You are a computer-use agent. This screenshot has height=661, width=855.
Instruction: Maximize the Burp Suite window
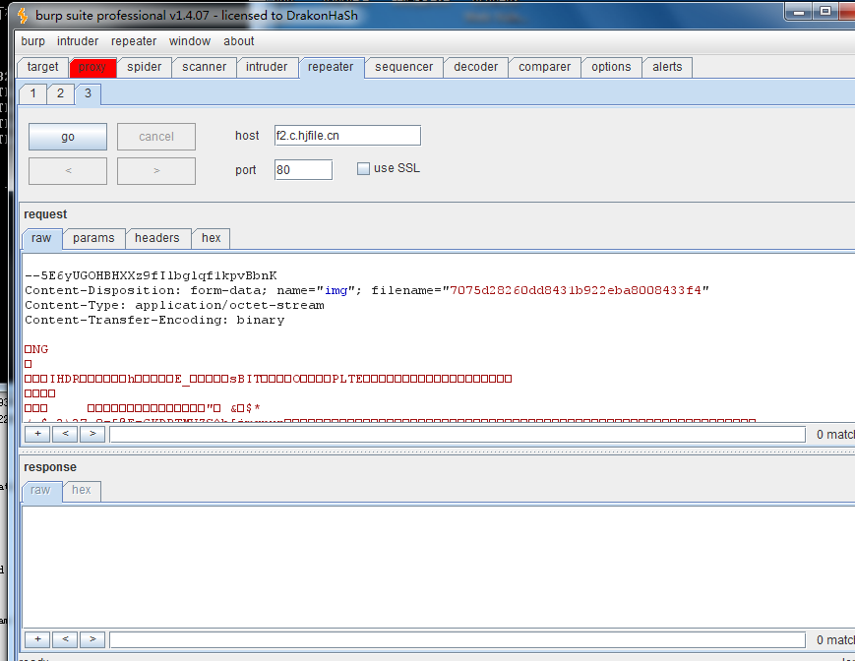pos(825,12)
